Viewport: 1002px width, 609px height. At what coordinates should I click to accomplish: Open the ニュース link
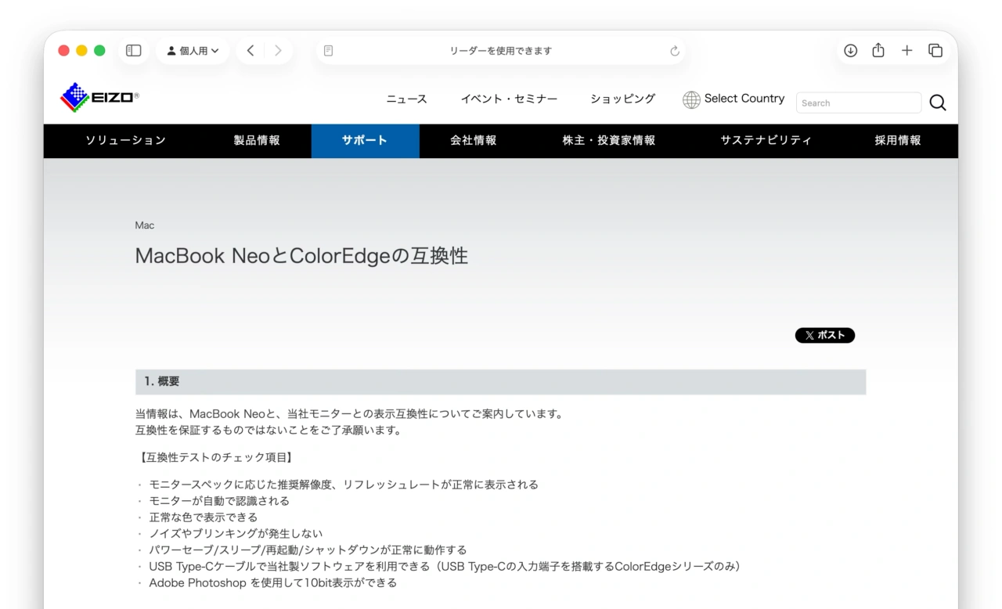[x=407, y=99]
